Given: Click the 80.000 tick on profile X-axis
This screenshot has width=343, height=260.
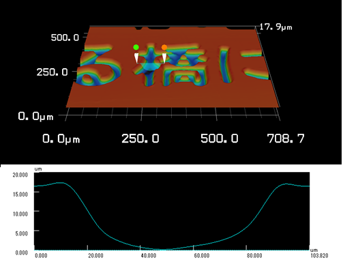Looking at the screenshot, I should (254, 256).
